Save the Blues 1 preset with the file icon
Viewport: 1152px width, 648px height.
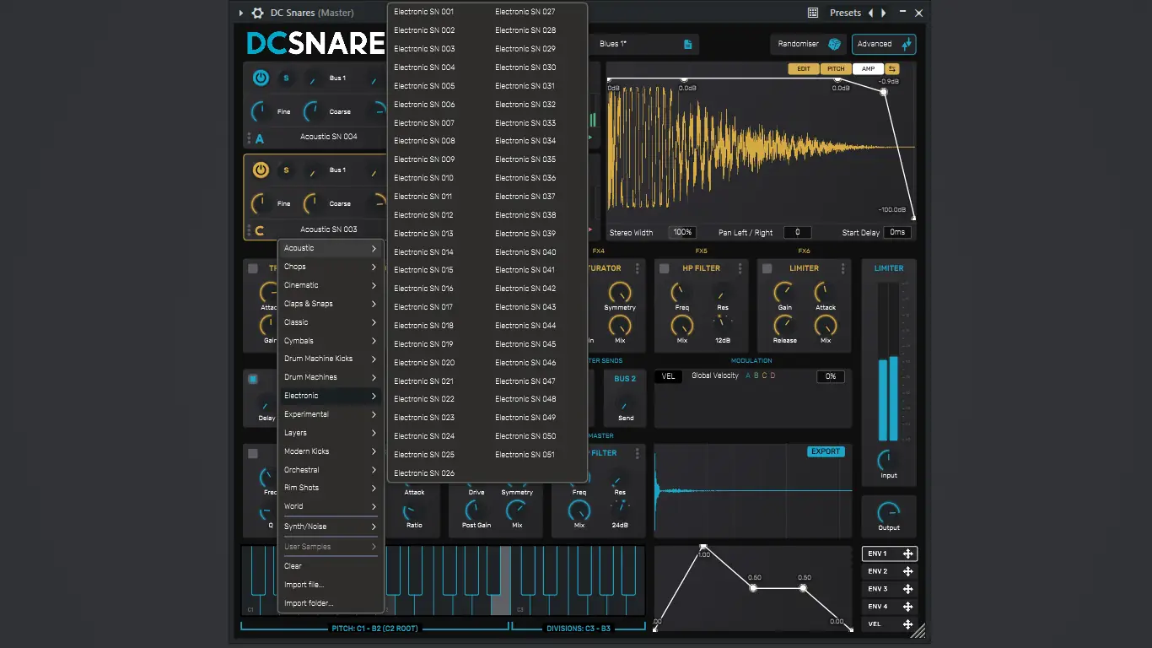tap(688, 44)
